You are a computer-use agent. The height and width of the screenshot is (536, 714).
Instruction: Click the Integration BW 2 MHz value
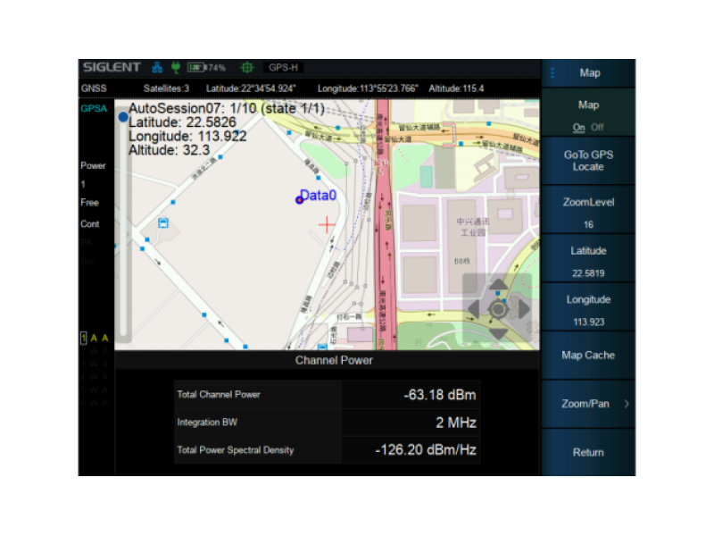(x=456, y=423)
